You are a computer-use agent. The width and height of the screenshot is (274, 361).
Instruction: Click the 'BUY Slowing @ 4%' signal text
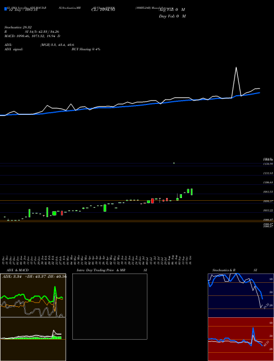pyautogui.click(x=86, y=49)
